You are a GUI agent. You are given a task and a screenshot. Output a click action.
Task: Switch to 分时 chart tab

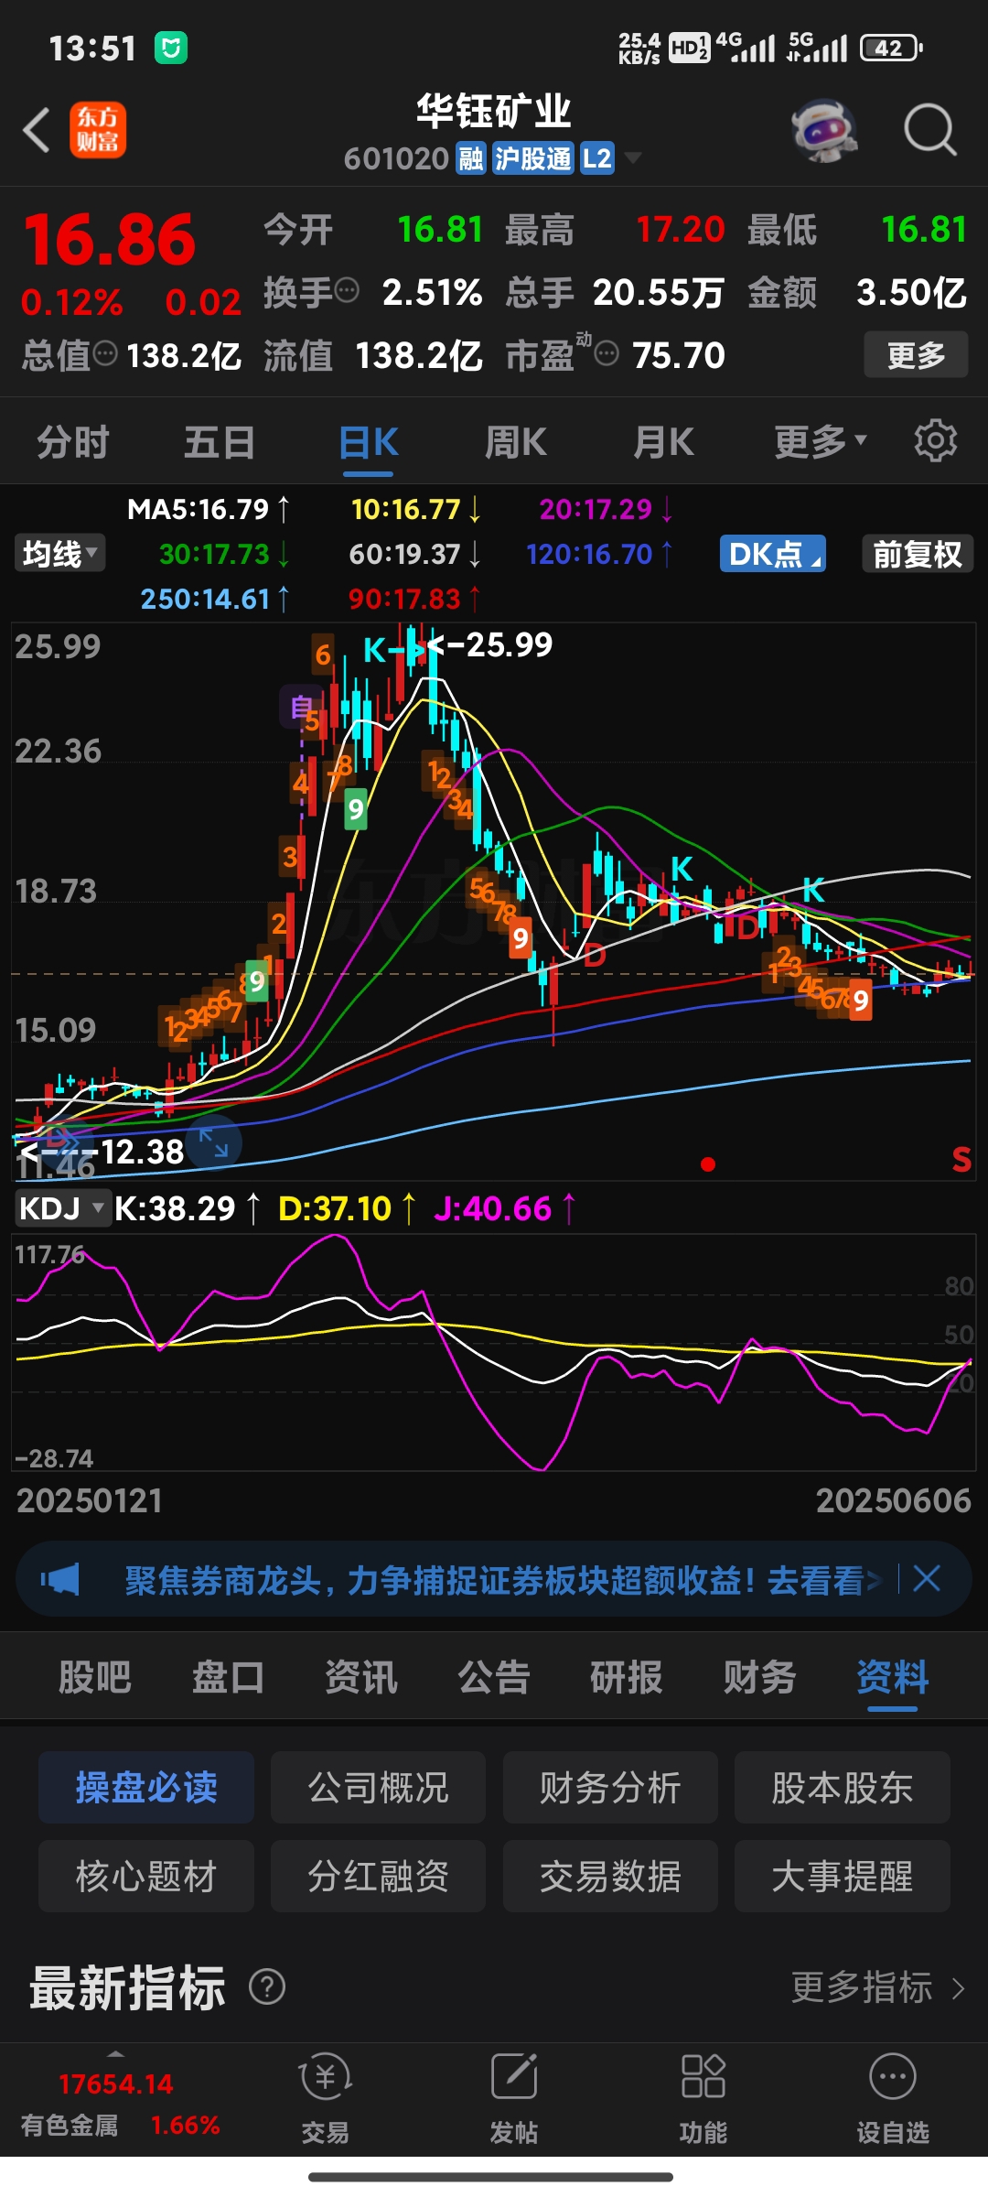tap(73, 441)
